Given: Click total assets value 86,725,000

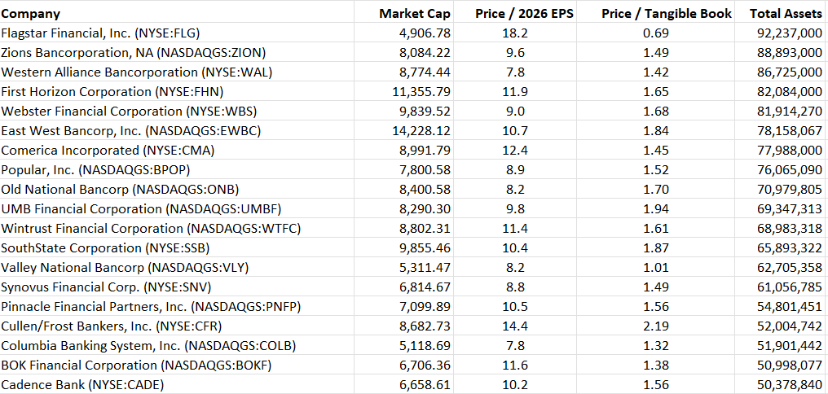Looking at the screenshot, I should [x=790, y=72].
